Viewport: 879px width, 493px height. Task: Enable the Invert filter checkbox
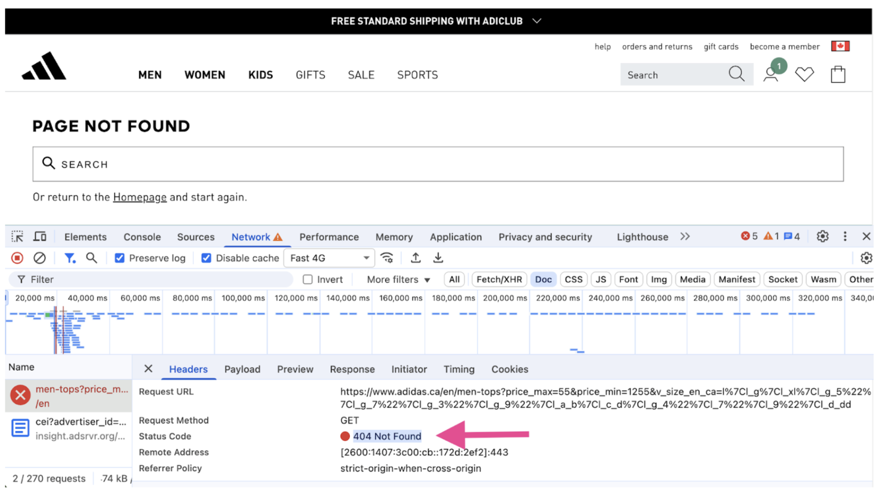pos(308,280)
